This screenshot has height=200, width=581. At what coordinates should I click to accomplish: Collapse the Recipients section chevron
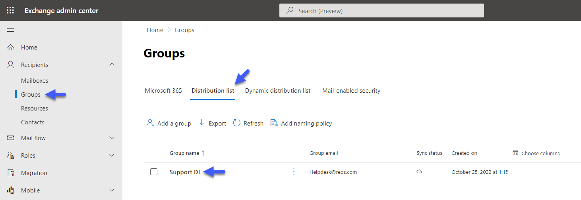(112, 65)
